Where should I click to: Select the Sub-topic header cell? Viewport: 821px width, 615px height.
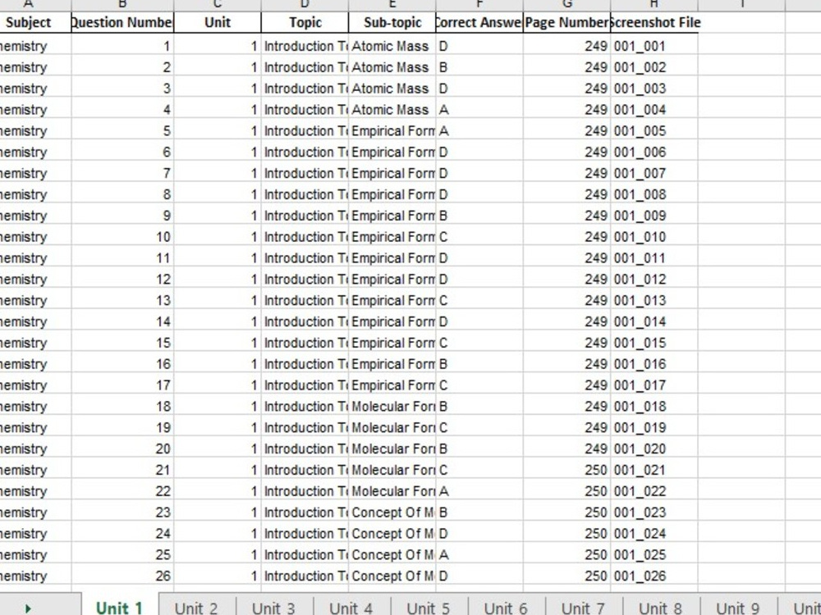click(392, 22)
